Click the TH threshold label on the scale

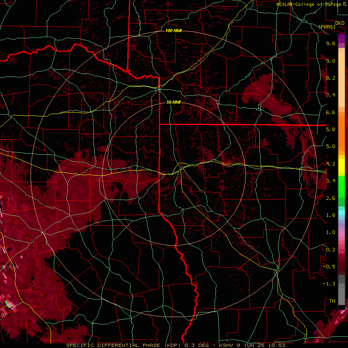click(x=332, y=301)
